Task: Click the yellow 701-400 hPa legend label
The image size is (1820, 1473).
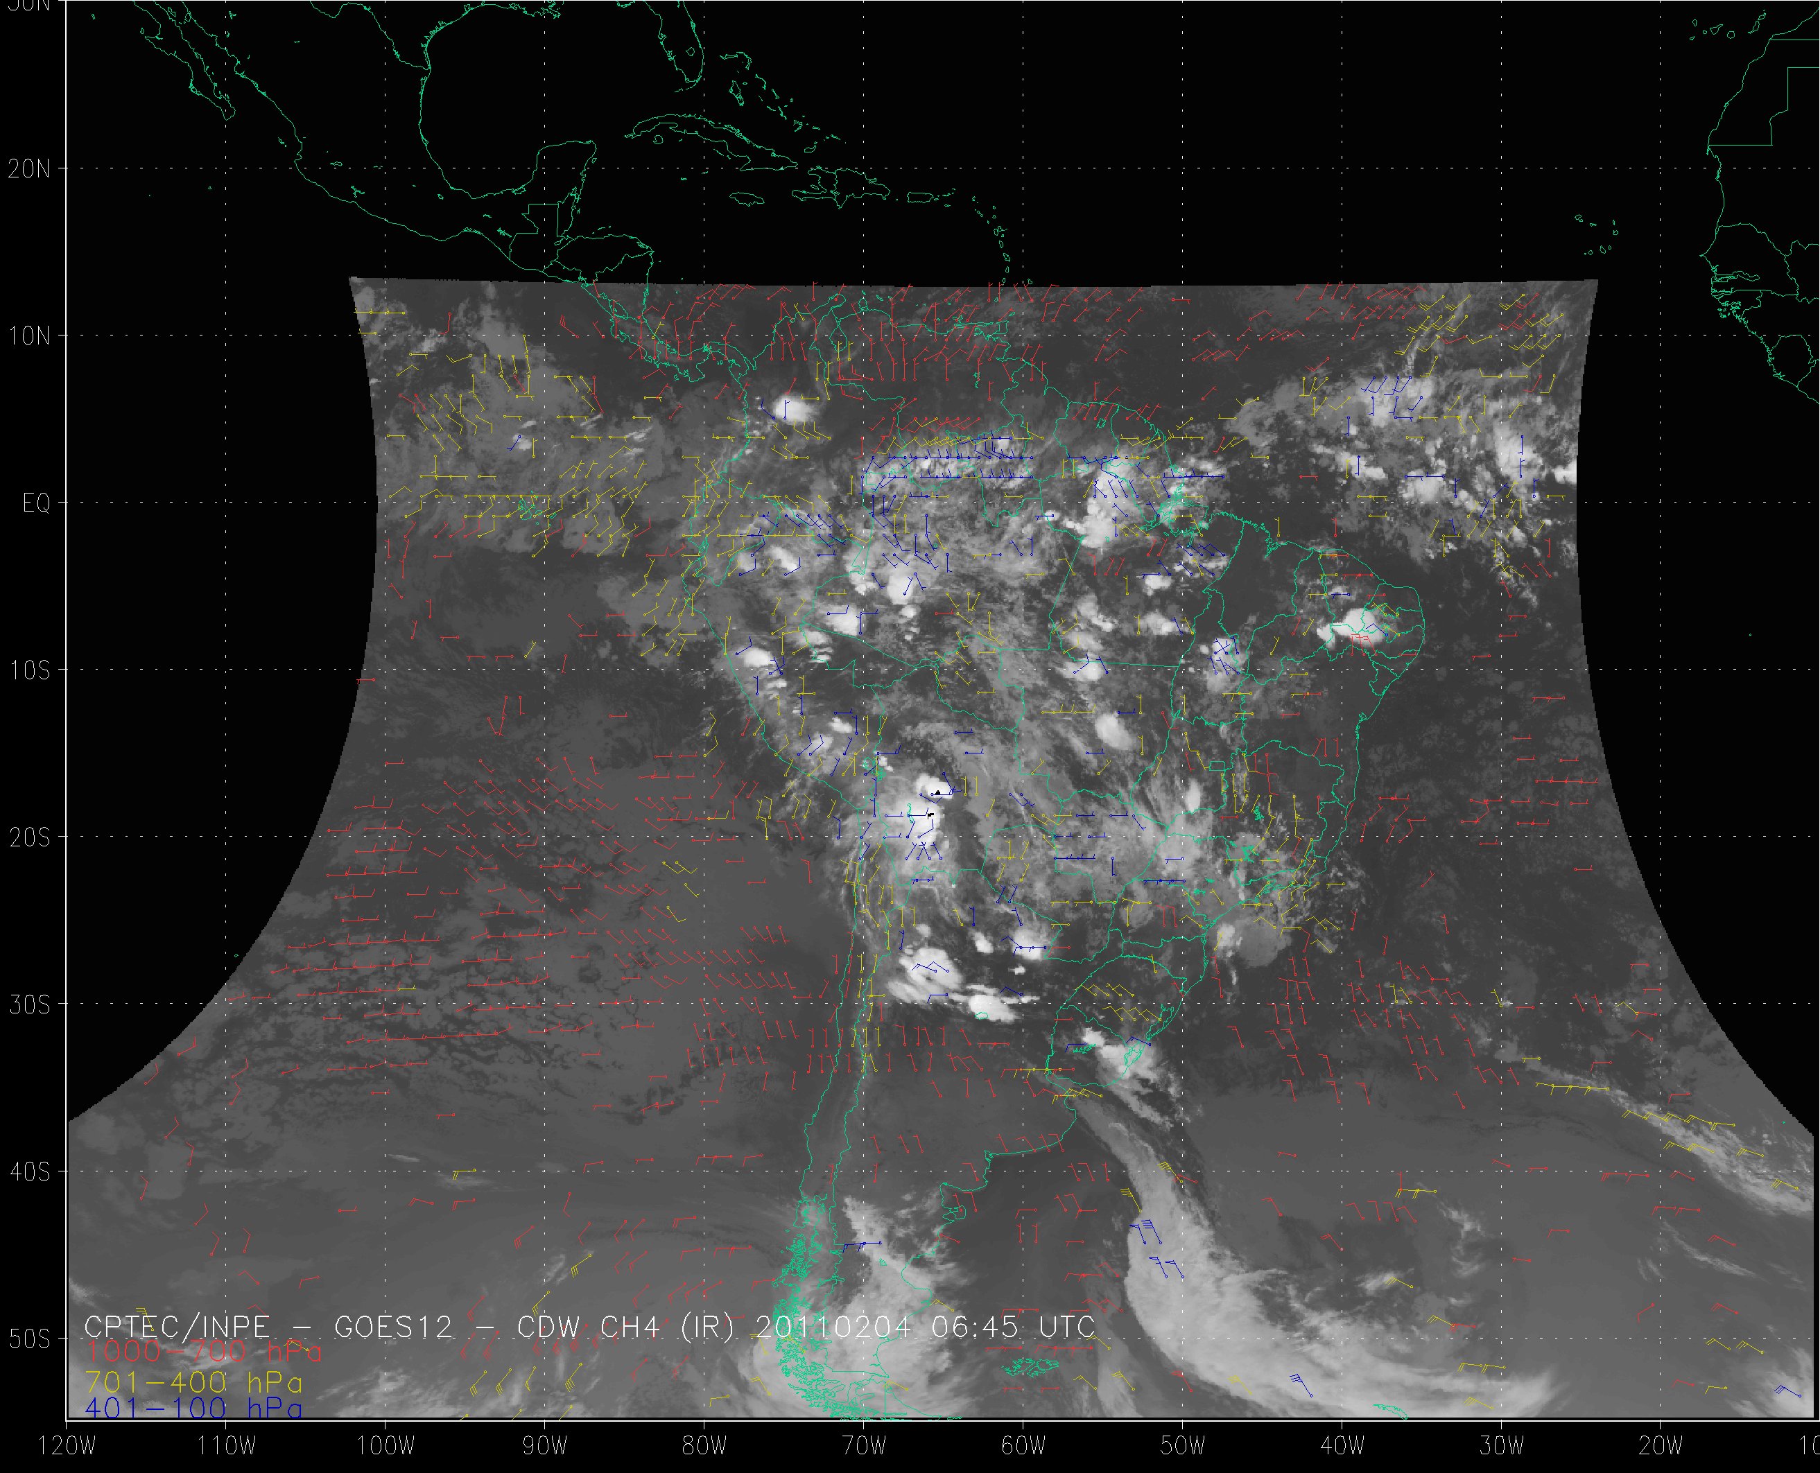Action: (x=193, y=1382)
